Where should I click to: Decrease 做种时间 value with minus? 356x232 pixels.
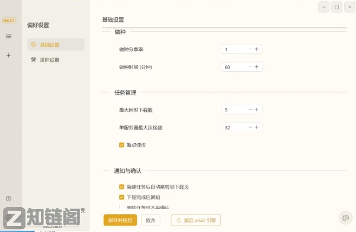pos(251,67)
